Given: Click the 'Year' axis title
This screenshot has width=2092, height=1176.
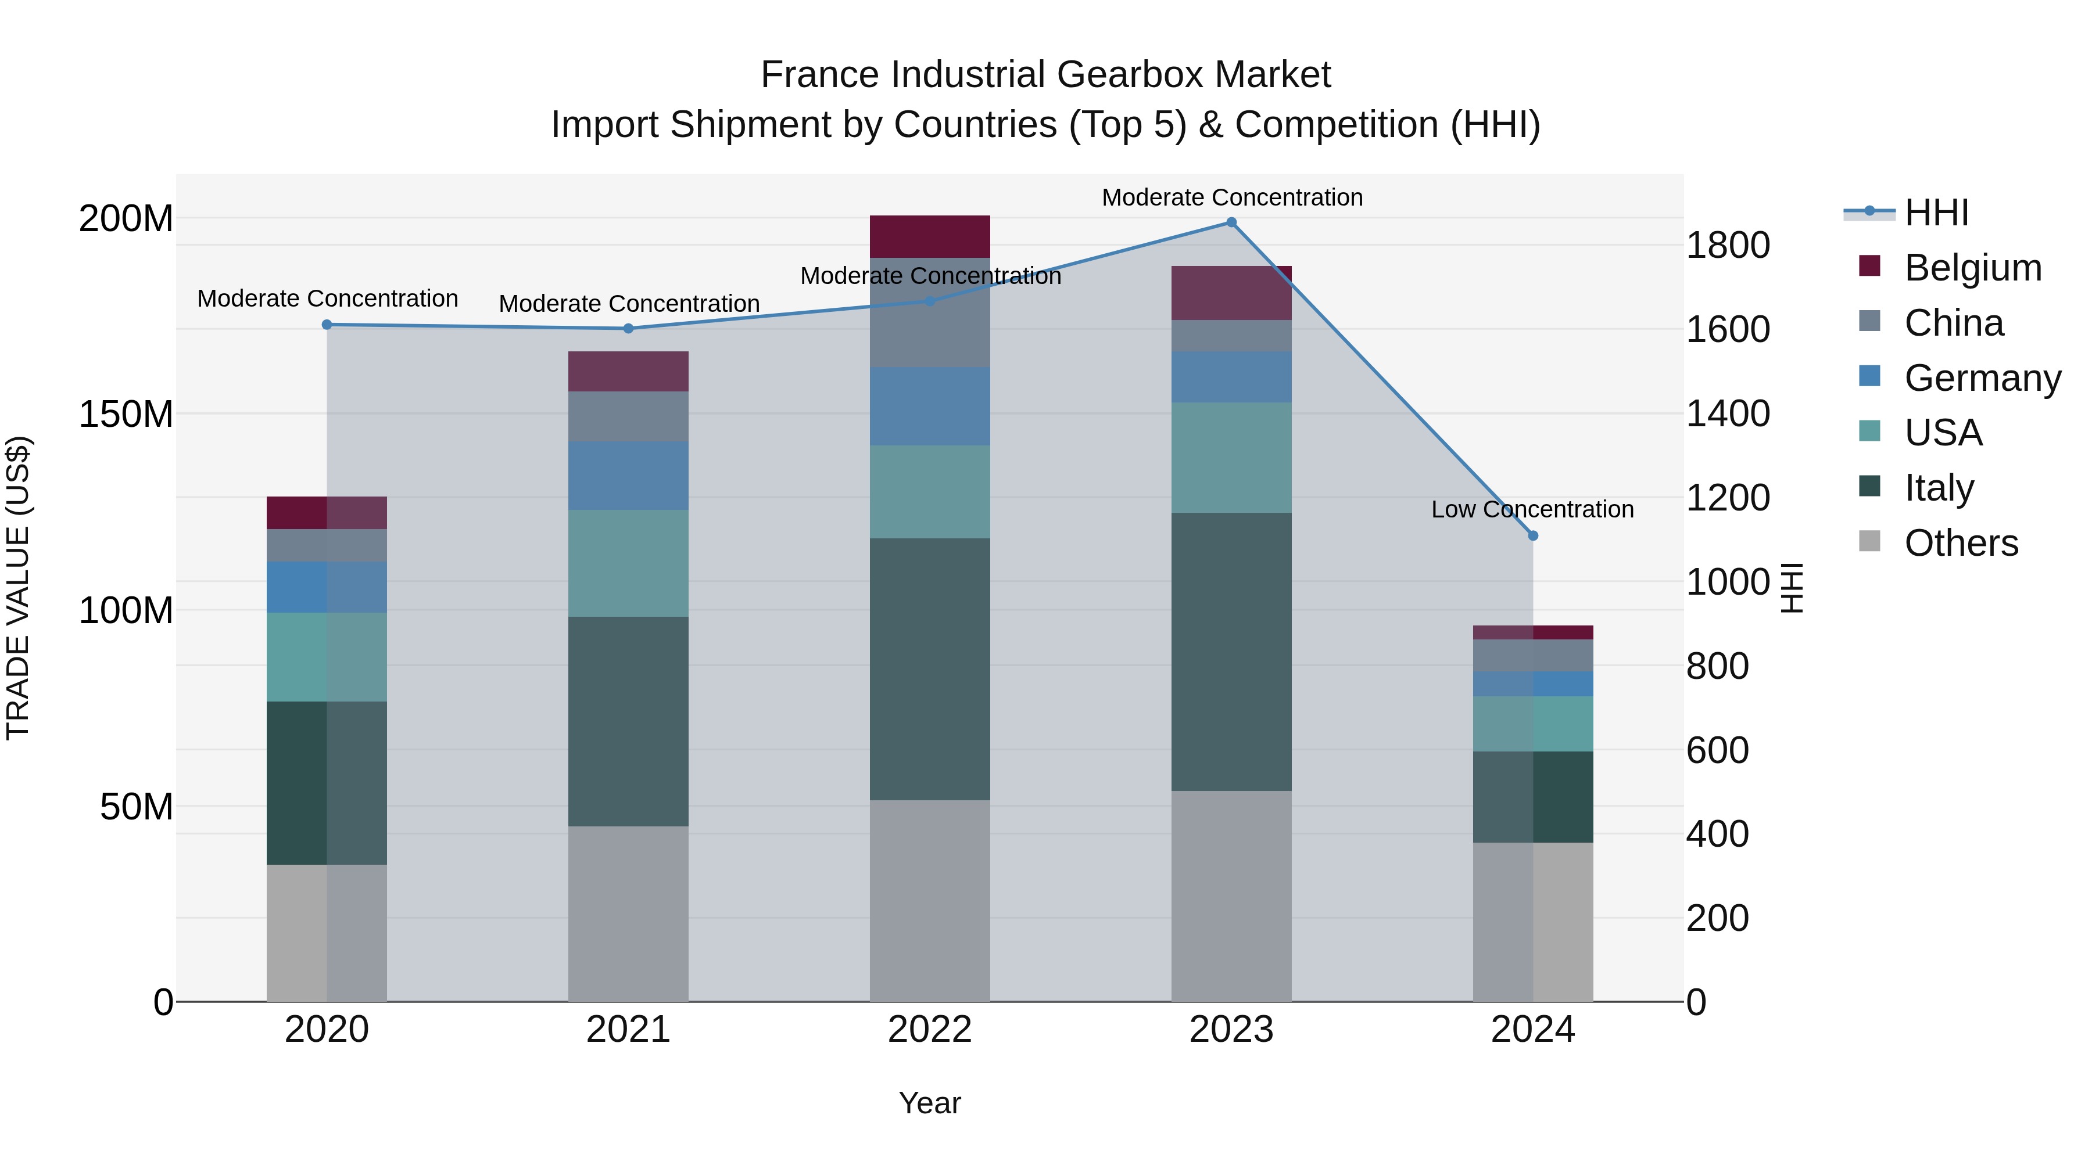Looking at the screenshot, I should [930, 1104].
